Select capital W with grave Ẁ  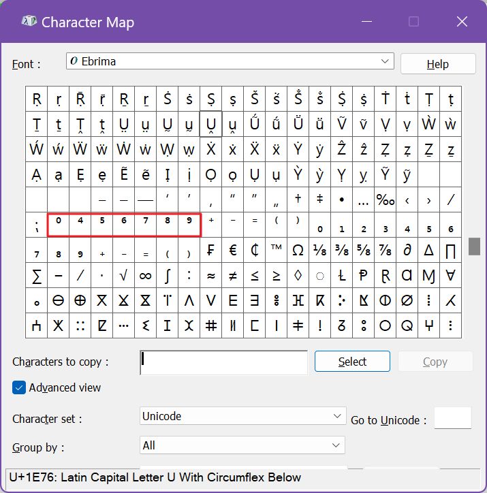tap(429, 124)
